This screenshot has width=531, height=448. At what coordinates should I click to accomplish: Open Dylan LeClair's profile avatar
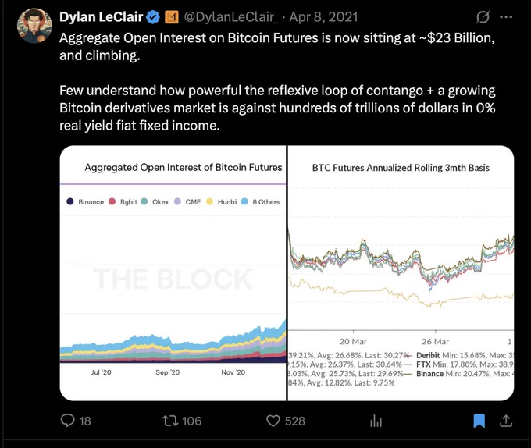[34, 26]
